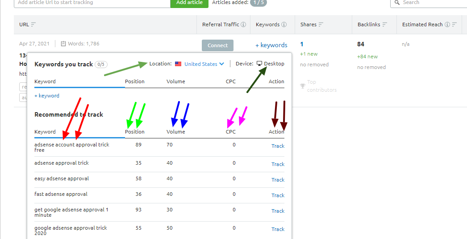
Task: Click the words count document icon
Action: coord(63,44)
